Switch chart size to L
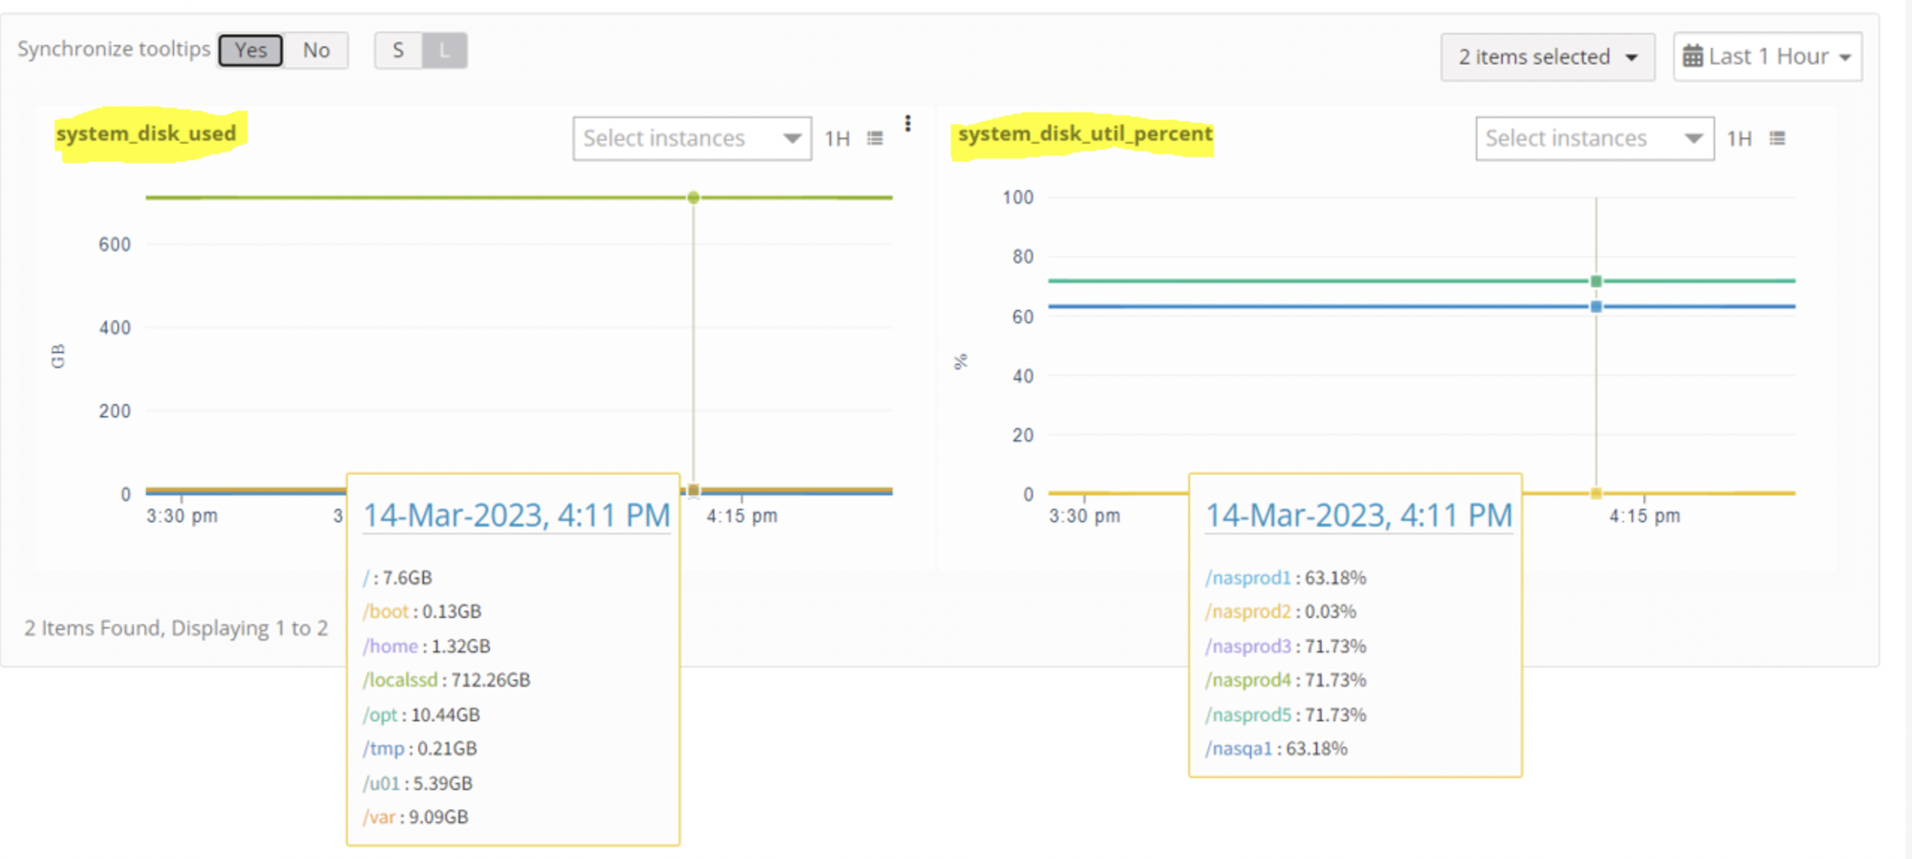 click(x=444, y=50)
